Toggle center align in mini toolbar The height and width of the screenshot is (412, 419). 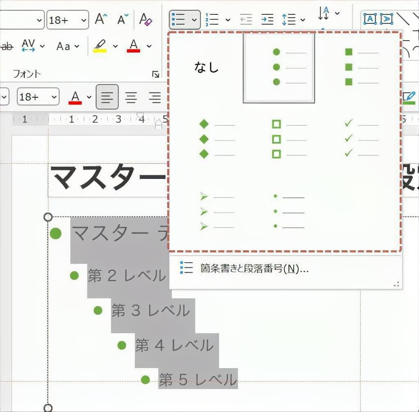[131, 97]
